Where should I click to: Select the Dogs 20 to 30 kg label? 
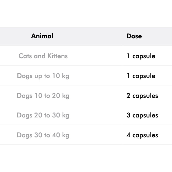(x=43, y=115)
